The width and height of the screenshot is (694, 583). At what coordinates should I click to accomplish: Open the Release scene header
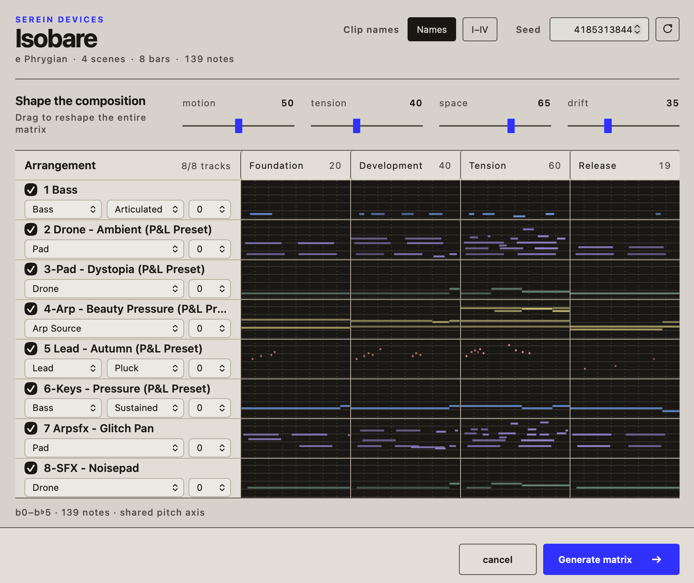625,166
